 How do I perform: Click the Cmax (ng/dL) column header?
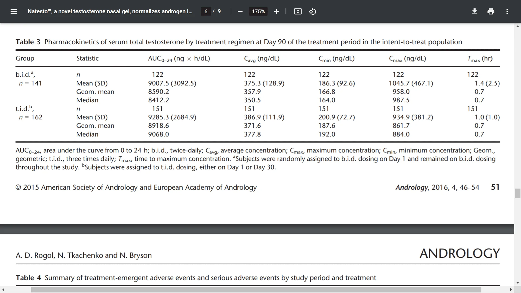(407, 59)
